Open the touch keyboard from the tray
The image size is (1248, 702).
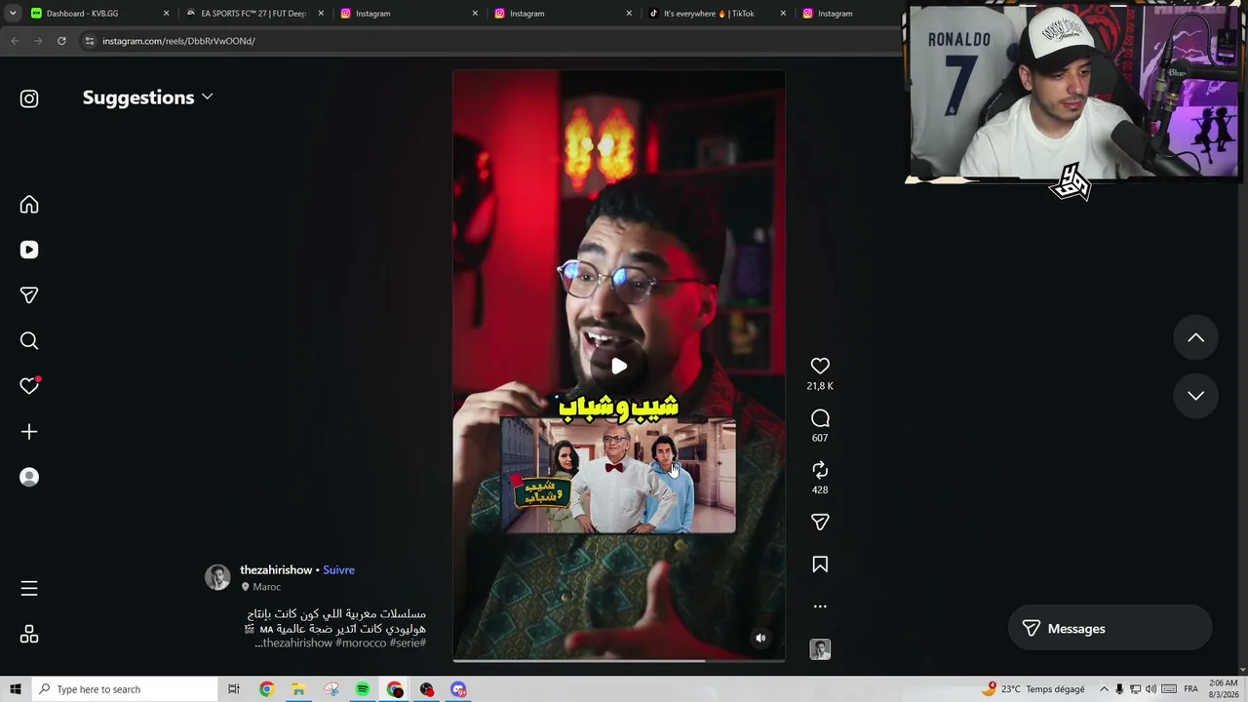(x=1169, y=689)
